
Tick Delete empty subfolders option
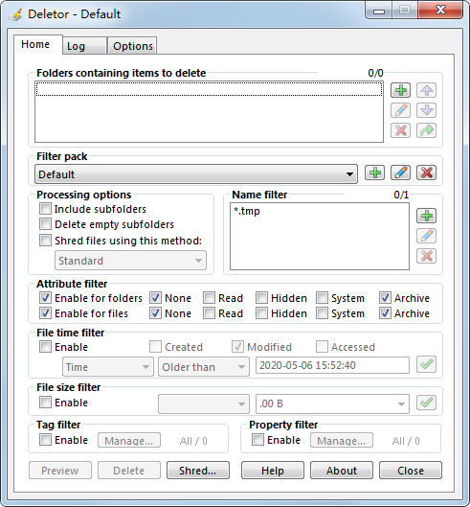45,224
